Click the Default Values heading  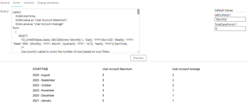click(224, 10)
